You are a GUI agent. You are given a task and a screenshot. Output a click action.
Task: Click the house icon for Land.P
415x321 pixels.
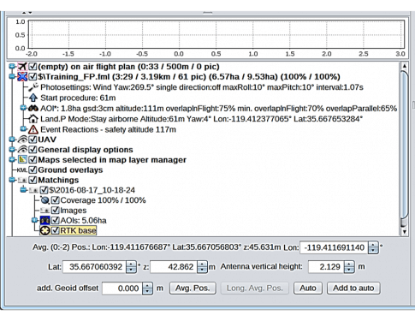33,119
